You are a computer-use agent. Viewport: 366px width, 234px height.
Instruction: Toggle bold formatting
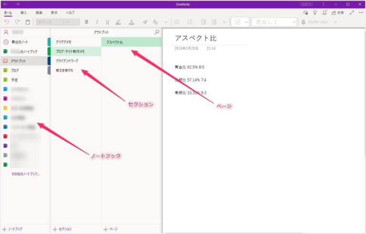point(87,22)
